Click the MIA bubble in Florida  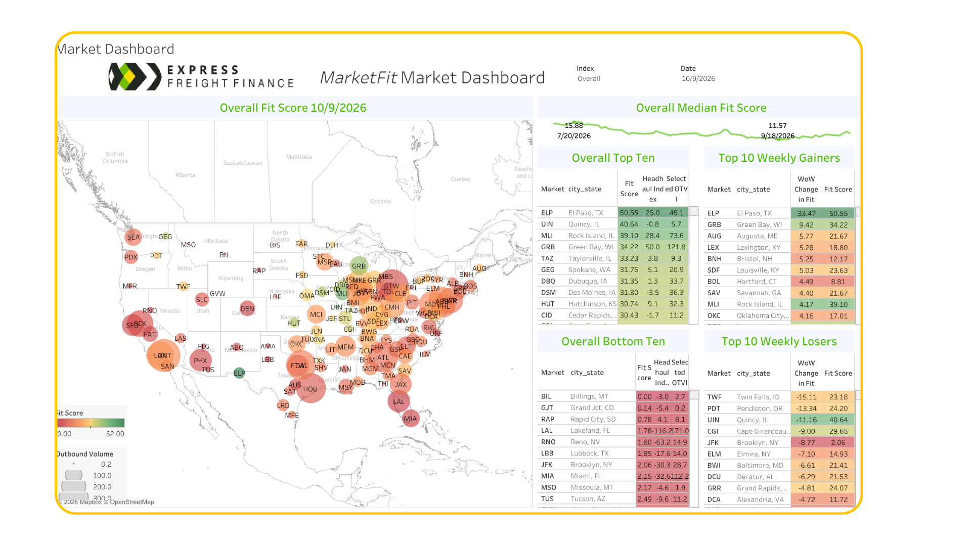pyautogui.click(x=410, y=418)
